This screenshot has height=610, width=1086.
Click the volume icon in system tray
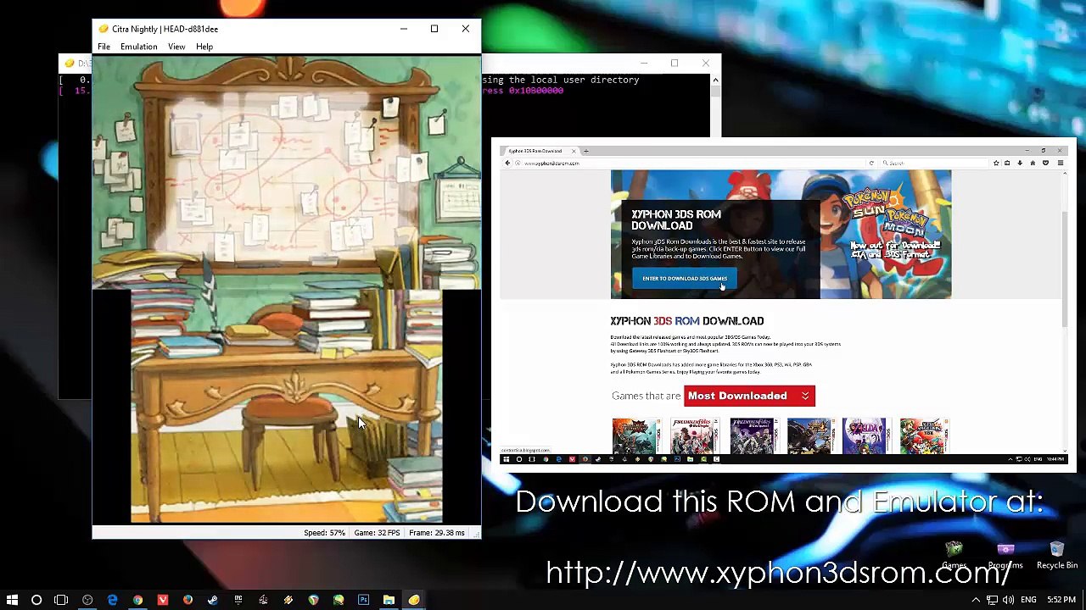point(1009,600)
